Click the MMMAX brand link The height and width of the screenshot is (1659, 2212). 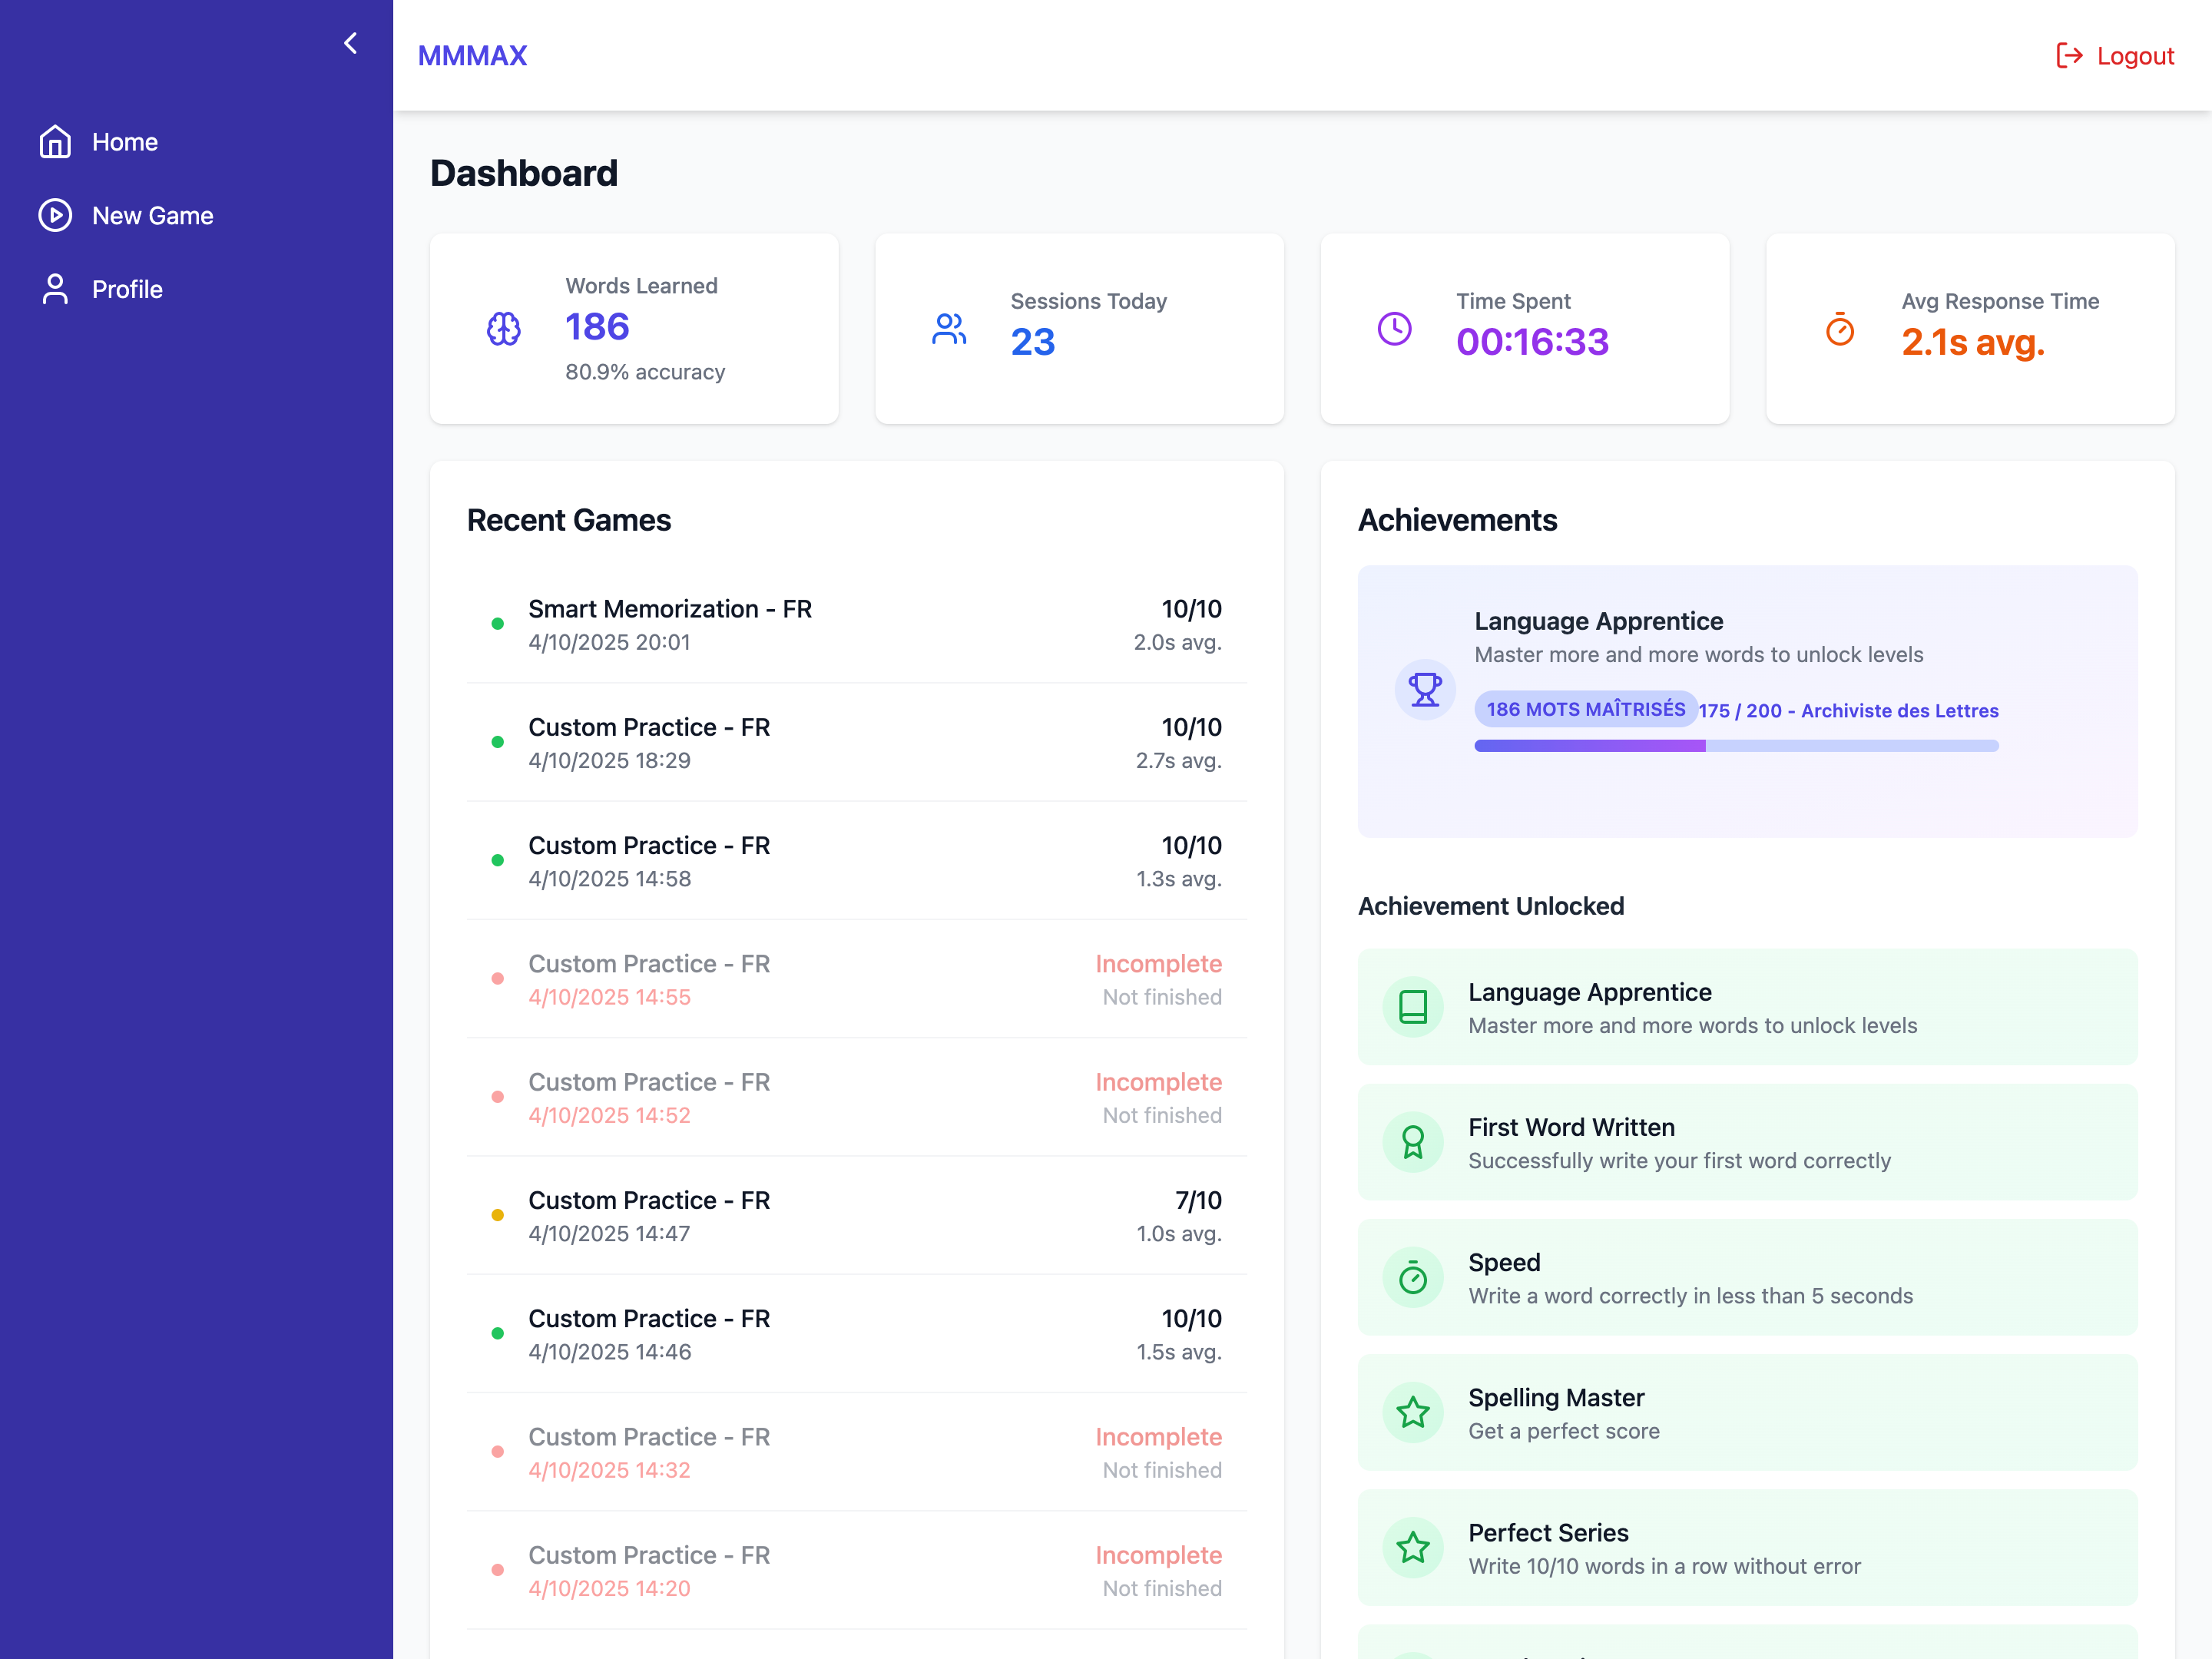(x=472, y=56)
